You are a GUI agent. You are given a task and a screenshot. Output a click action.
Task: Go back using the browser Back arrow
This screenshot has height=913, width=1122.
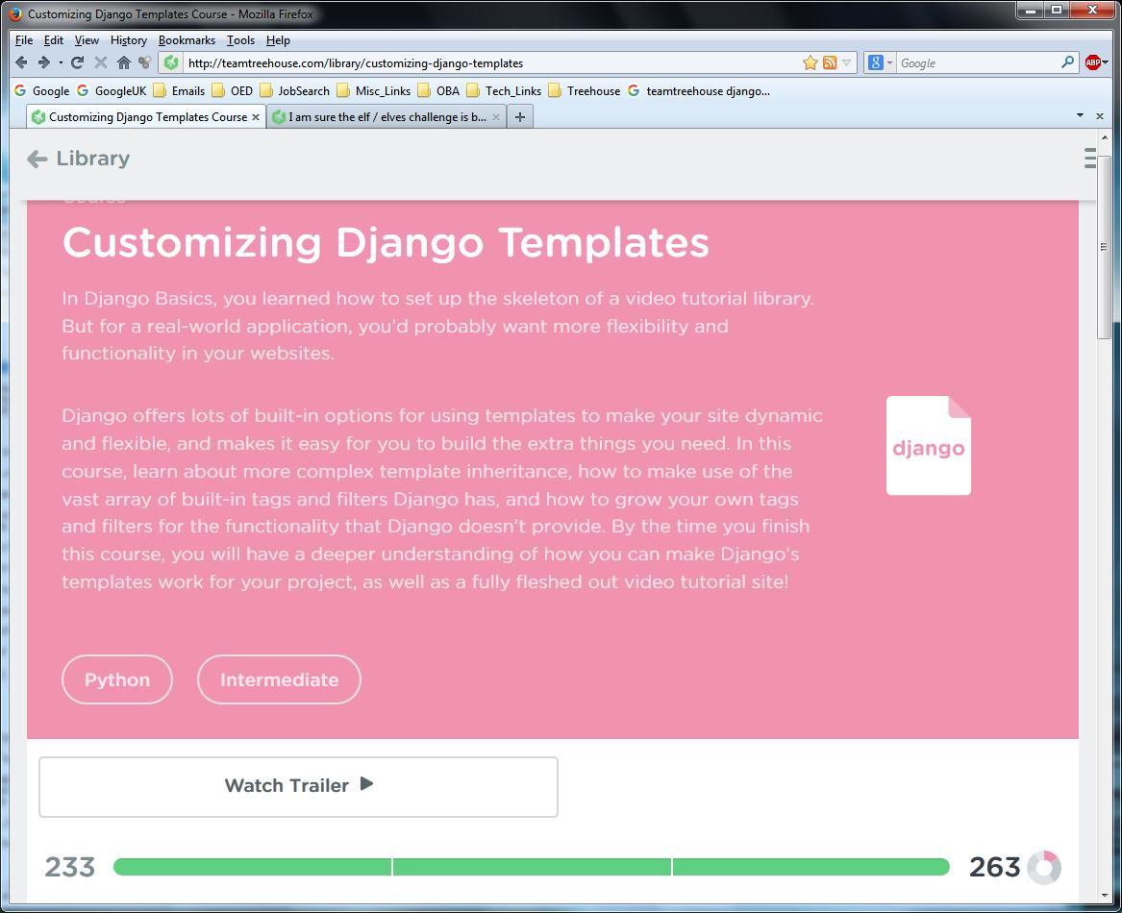(21, 63)
